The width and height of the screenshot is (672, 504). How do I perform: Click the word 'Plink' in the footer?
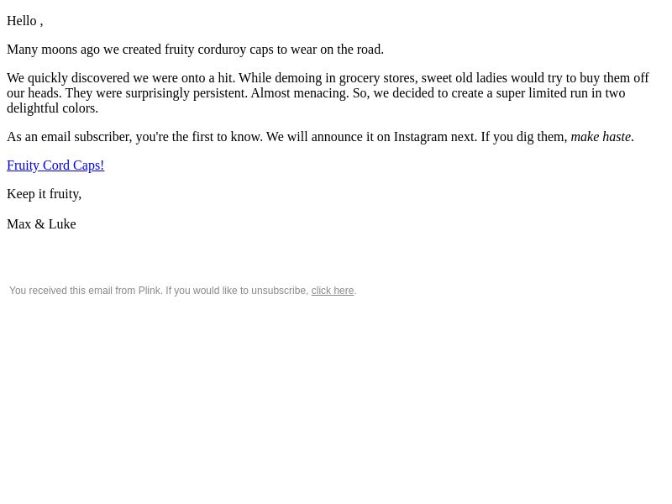pyautogui.click(x=150, y=291)
